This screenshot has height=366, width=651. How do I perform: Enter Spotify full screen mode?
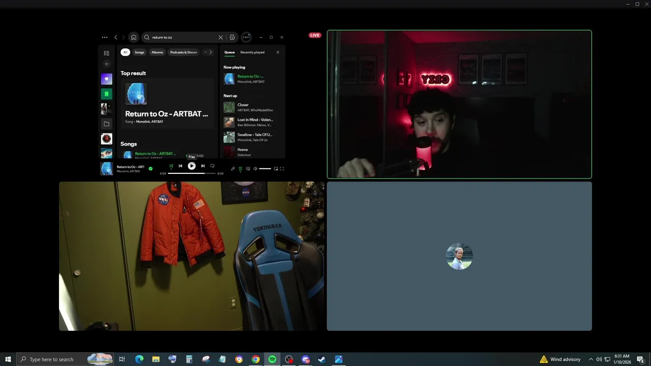pos(282,169)
